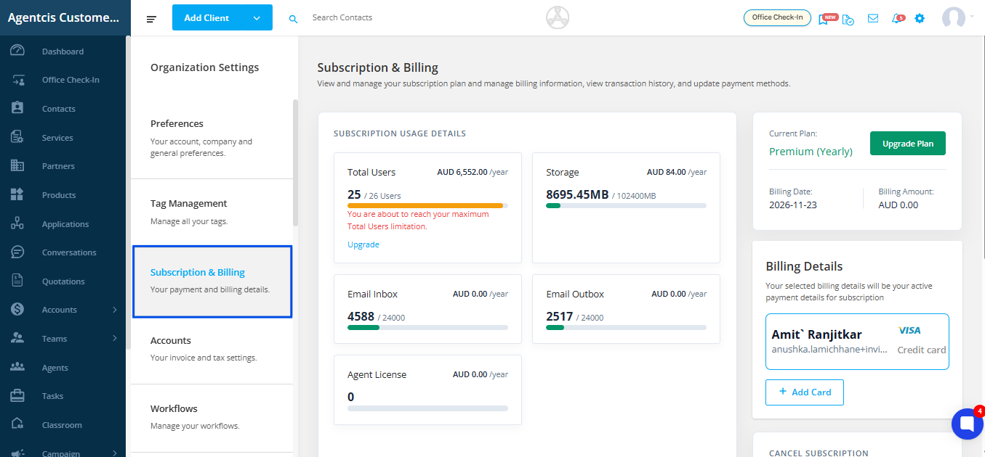Click the mail envelope icon
The image size is (985, 457).
point(873,18)
